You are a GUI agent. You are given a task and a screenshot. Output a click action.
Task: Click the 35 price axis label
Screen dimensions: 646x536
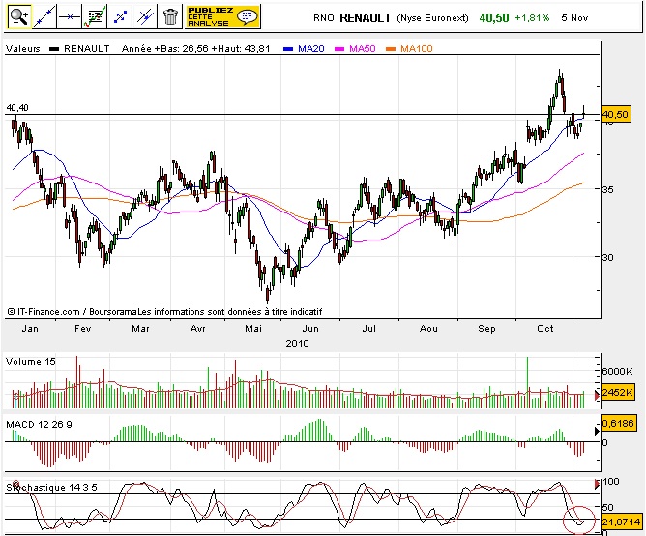pos(607,189)
